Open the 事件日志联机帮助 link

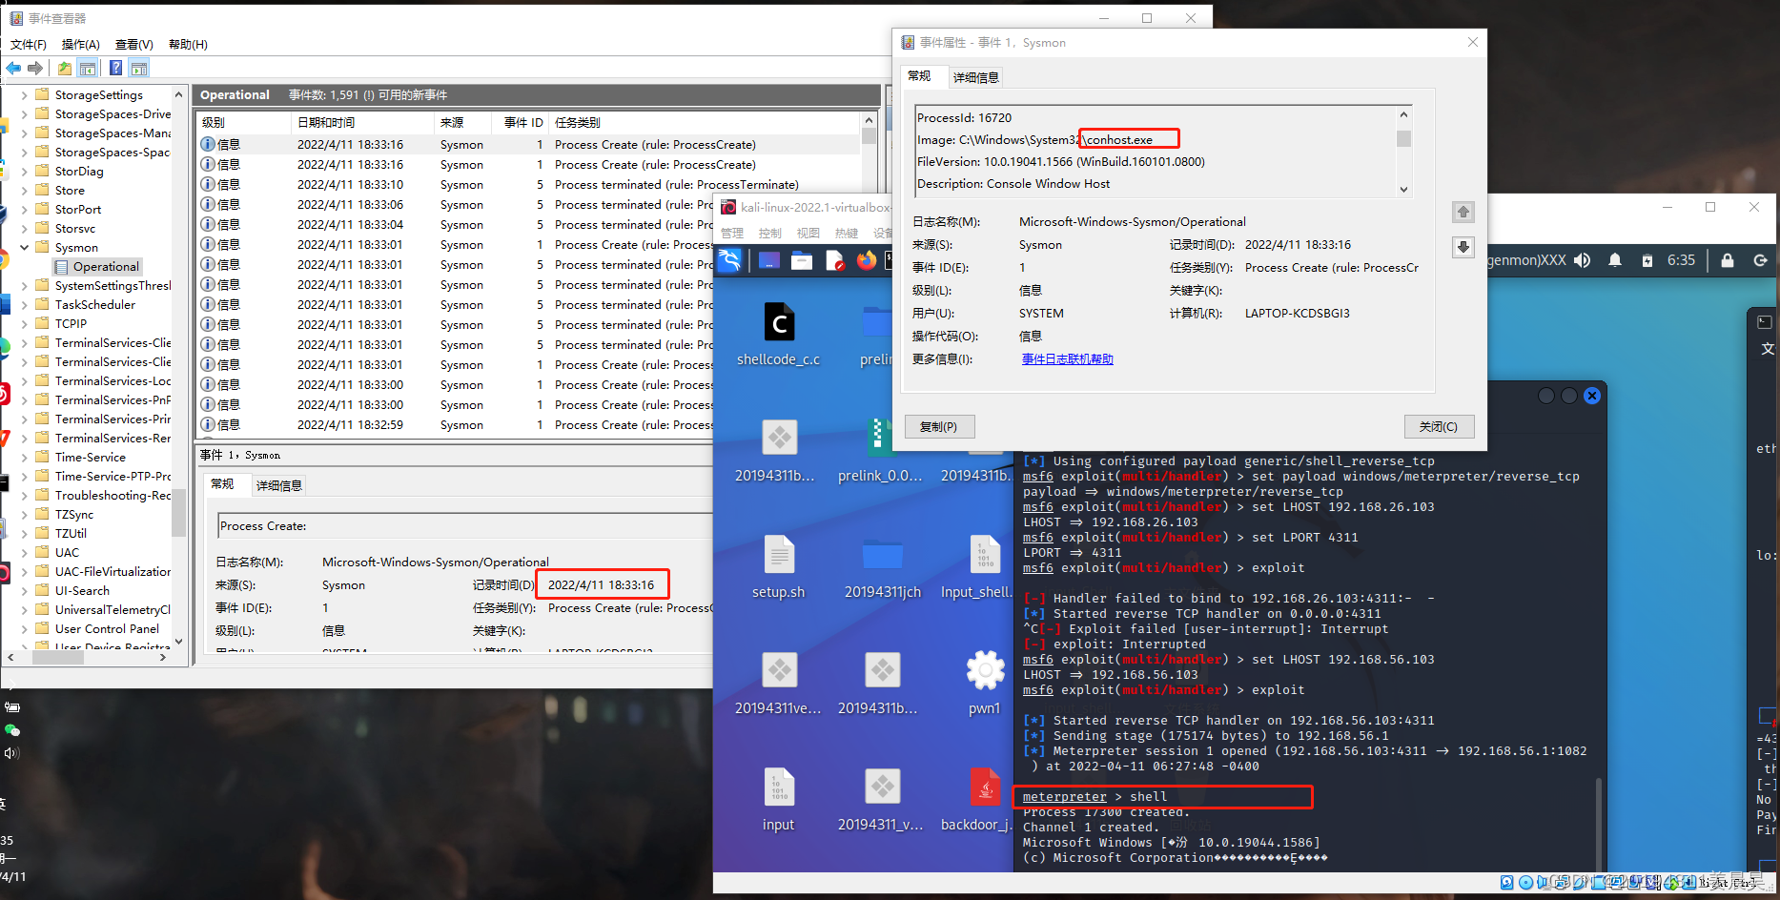pyautogui.click(x=1068, y=359)
